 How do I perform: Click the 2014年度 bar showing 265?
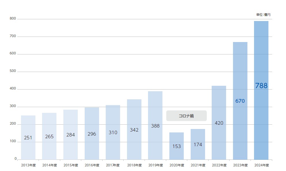(x=49, y=136)
